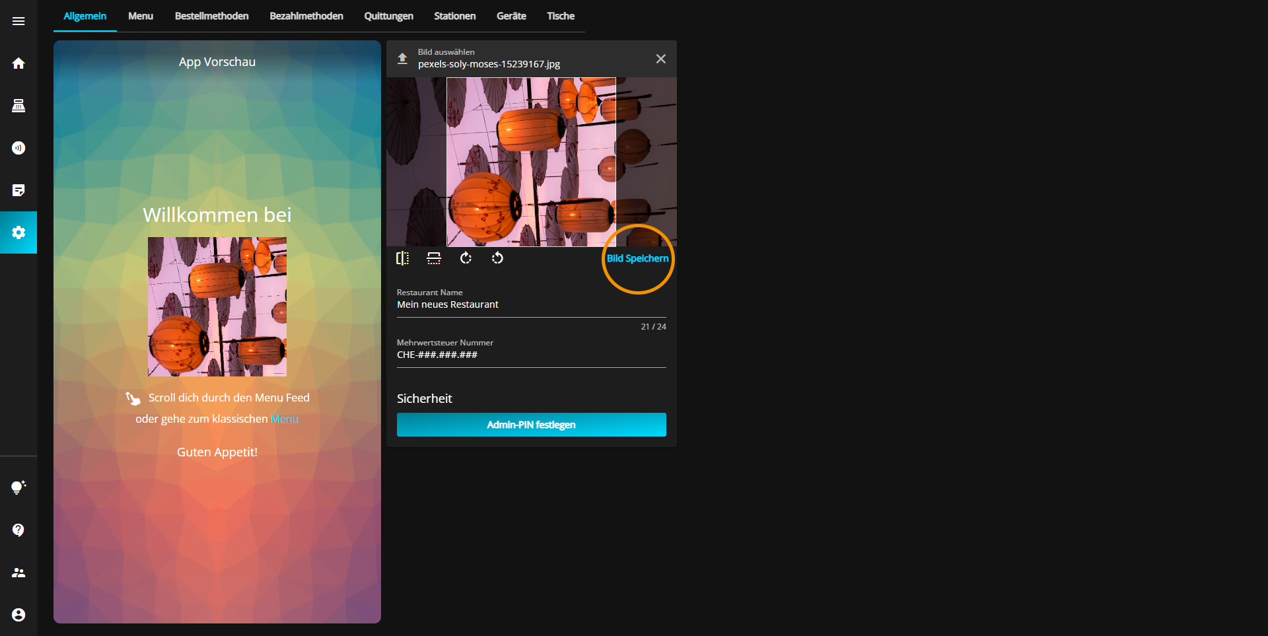Open the orders note sidebar icon
This screenshot has width=1268, height=636.
click(18, 190)
